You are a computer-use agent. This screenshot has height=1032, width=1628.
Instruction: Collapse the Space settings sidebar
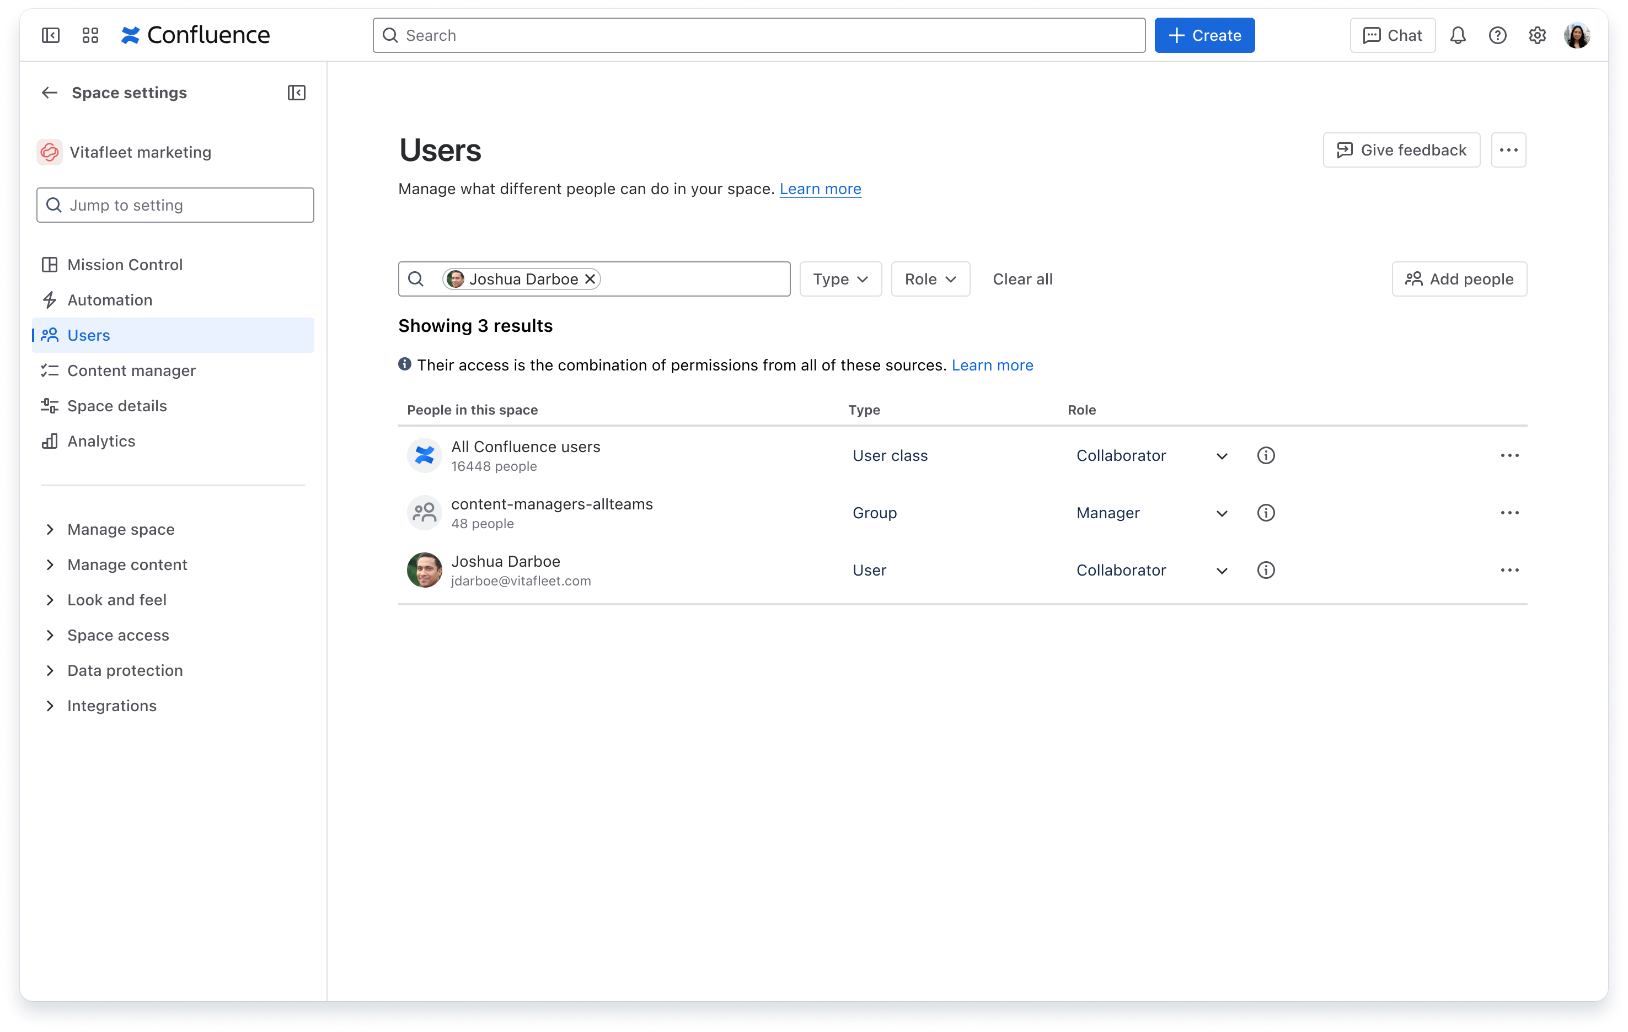[x=296, y=93]
